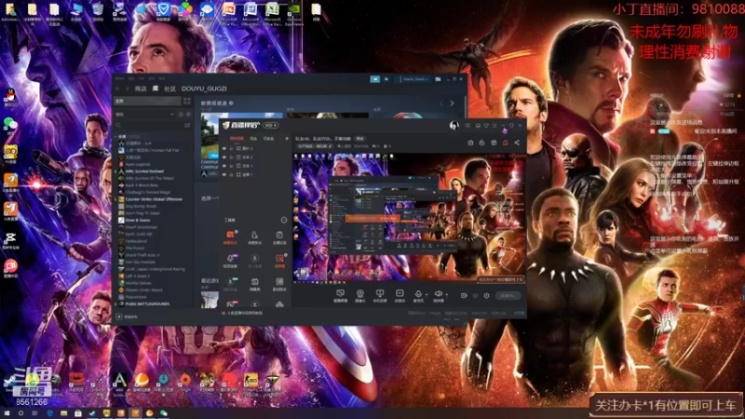The image size is (745, 419).
Task: Toggle the preview eye icon near settings gear
Action: [475, 295]
